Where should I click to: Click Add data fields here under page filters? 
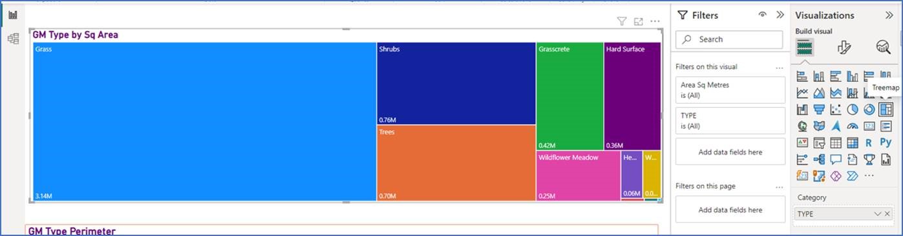pyautogui.click(x=730, y=210)
